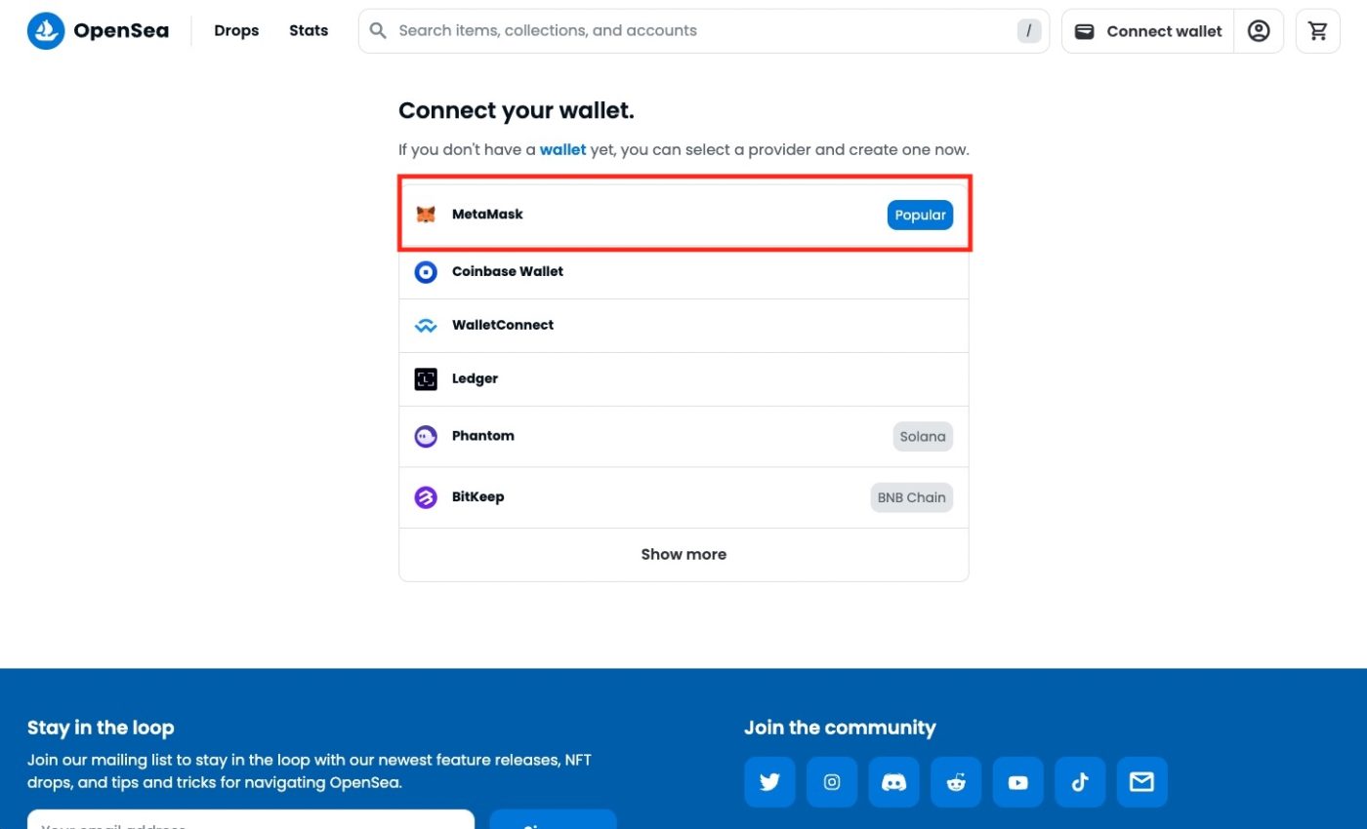Click the Ledger icon
Screen dimensions: 1367x829
click(426, 379)
